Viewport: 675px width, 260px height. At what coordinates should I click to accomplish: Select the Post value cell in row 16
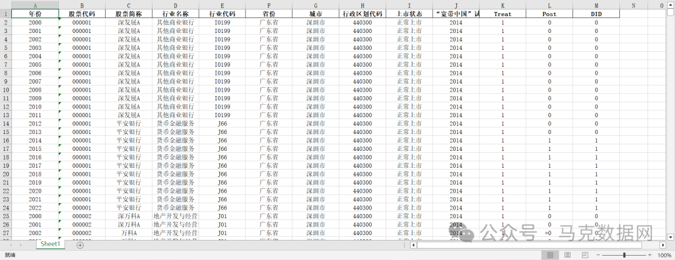[x=549, y=140]
